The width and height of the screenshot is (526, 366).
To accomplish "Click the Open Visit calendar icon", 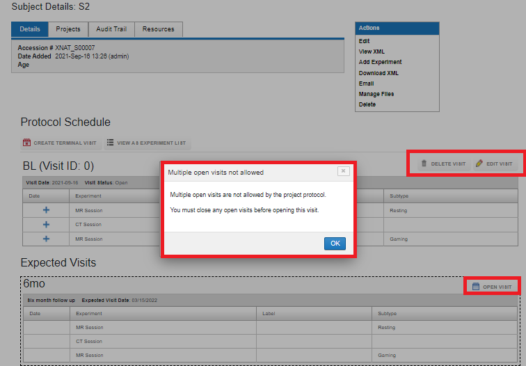I will click(x=476, y=287).
